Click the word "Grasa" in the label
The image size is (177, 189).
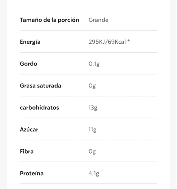click(27, 86)
